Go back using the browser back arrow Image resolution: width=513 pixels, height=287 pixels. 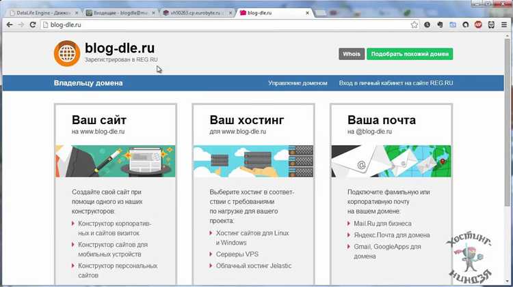click(x=10, y=25)
